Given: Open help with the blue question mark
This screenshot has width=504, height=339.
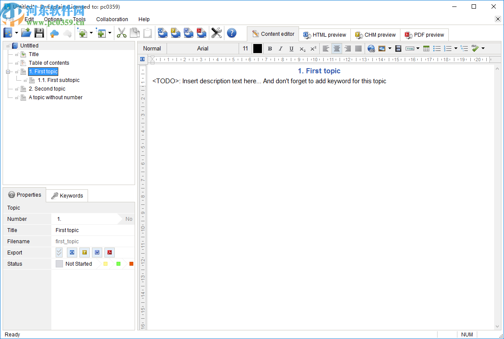Looking at the screenshot, I should click(232, 33).
